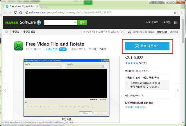Close the Free Video Flip tab
This screenshot has height=126, width=186.
(x=37, y=6)
